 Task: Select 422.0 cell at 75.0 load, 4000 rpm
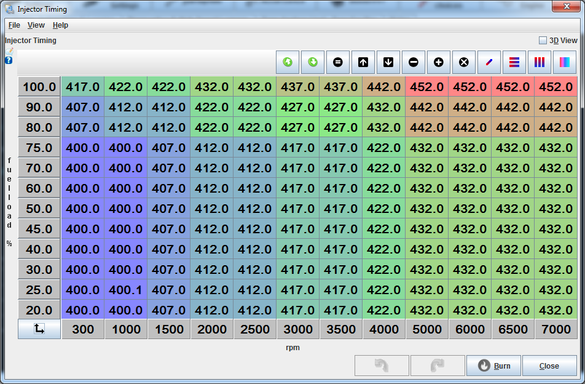tap(384, 148)
